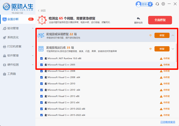
Task: Click 待修复 status for .NET Runtime 10.0
Action: point(166,59)
